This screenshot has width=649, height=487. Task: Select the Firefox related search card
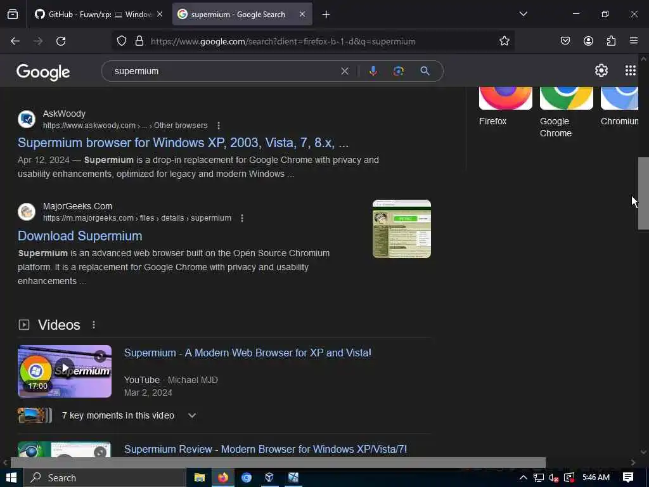[505, 107]
